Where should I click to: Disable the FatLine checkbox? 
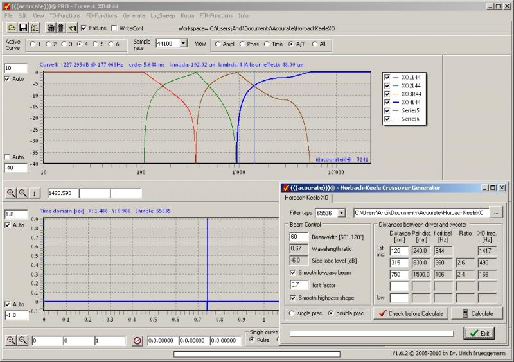tap(84, 28)
